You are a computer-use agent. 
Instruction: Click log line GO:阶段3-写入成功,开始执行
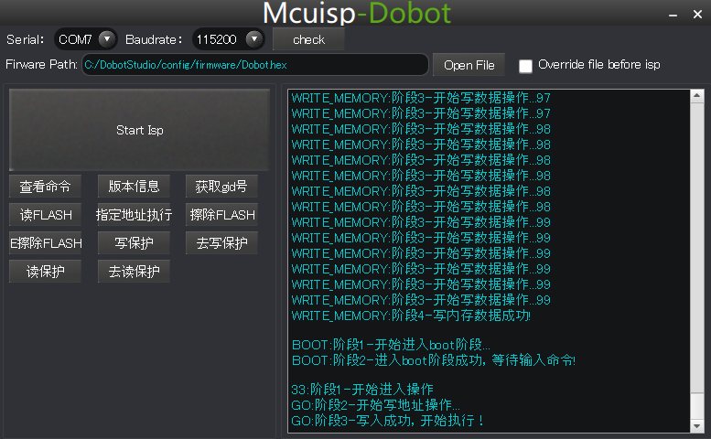point(388,421)
